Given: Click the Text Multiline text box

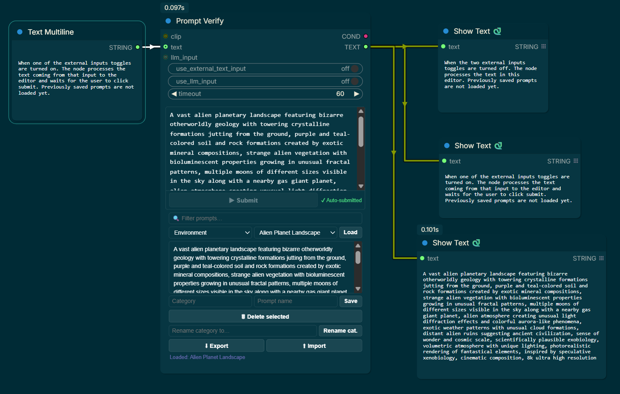Looking at the screenshot, I should (77, 89).
